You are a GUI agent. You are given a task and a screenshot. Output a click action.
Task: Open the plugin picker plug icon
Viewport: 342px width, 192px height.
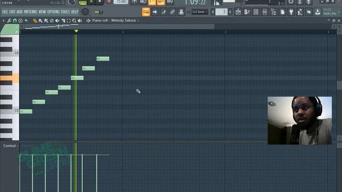click(x=291, y=12)
